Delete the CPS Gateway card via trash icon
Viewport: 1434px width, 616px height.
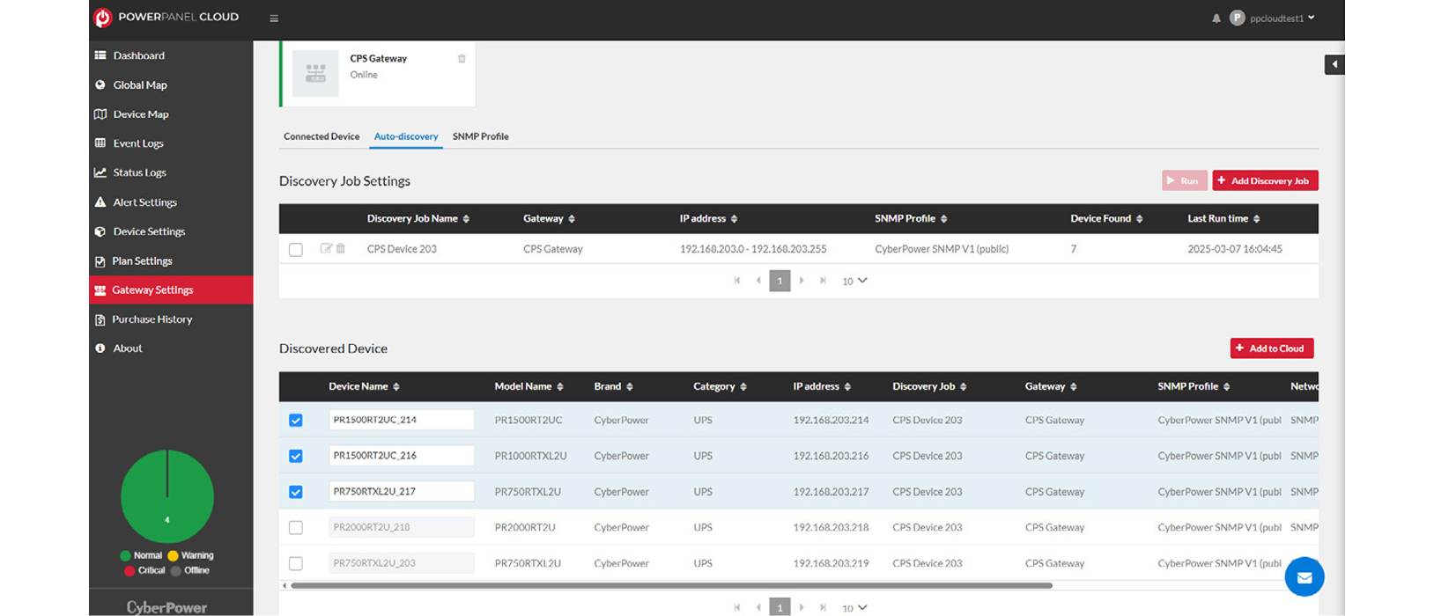click(x=462, y=59)
